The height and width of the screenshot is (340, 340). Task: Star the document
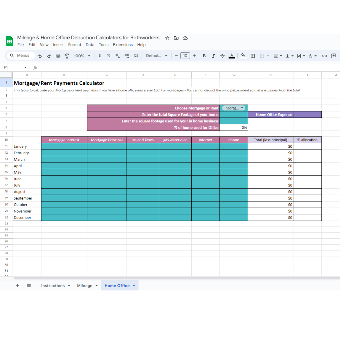167,38
